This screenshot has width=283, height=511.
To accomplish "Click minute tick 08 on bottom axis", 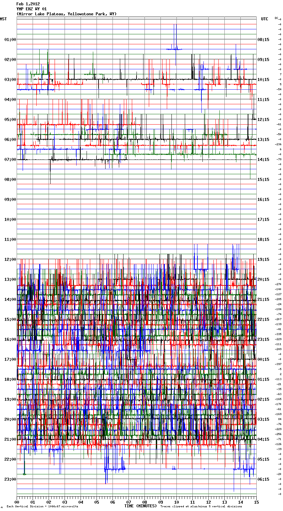I will (145, 502).
